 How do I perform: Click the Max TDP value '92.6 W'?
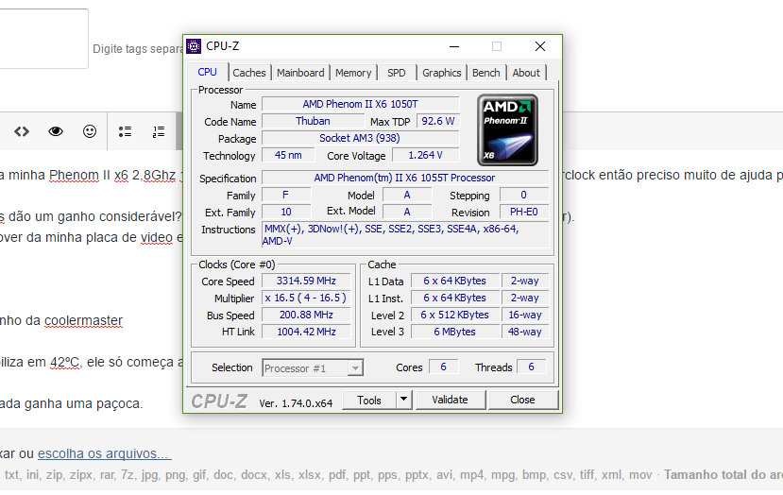pos(438,121)
